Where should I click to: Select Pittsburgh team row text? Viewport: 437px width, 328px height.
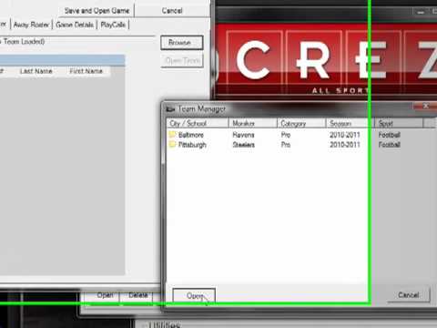tap(192, 145)
